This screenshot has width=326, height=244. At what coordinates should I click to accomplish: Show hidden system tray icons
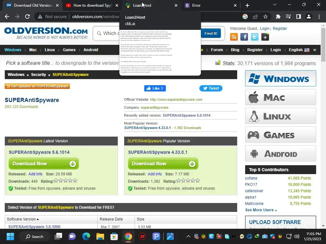click(x=188, y=236)
